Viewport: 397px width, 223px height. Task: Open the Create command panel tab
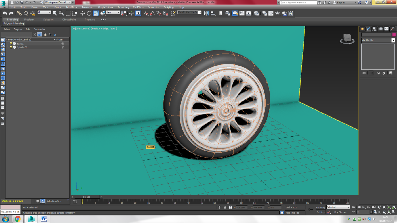tap(362, 29)
